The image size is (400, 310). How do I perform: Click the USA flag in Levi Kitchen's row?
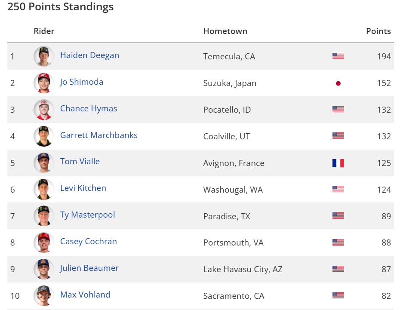point(338,189)
